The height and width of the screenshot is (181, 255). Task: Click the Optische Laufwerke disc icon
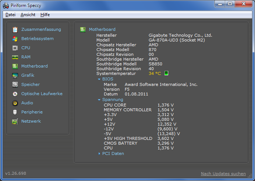(x=15, y=94)
